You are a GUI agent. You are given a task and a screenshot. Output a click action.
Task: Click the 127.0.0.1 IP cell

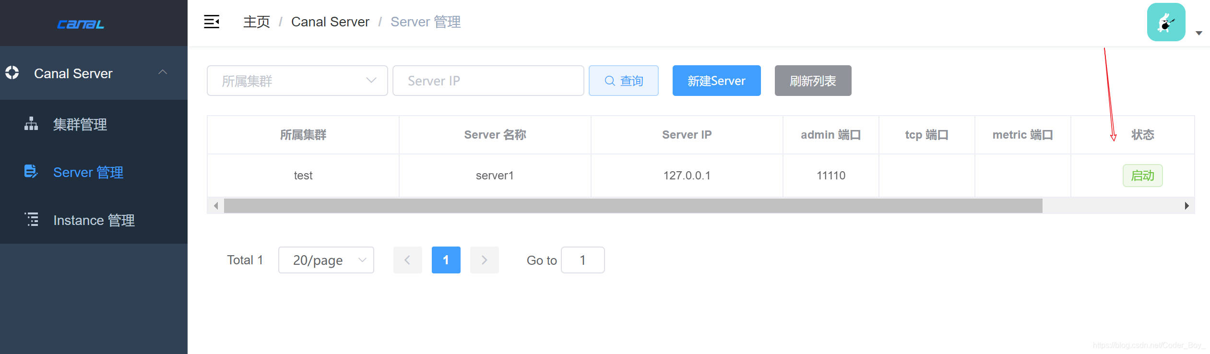point(687,176)
